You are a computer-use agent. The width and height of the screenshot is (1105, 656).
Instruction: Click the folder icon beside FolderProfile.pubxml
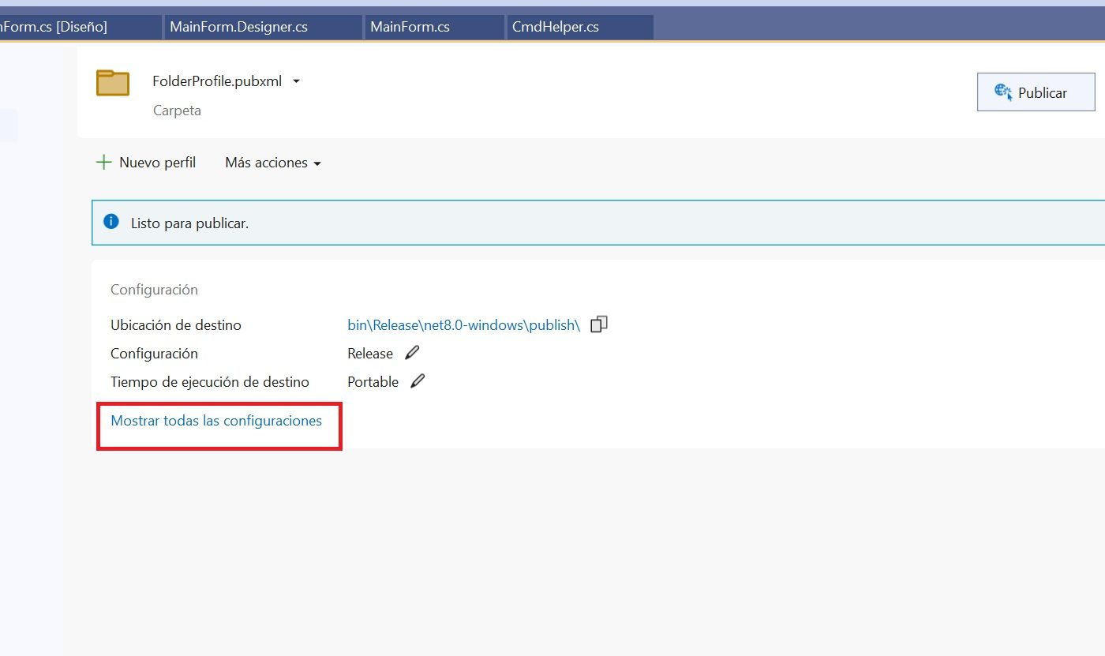coord(113,83)
